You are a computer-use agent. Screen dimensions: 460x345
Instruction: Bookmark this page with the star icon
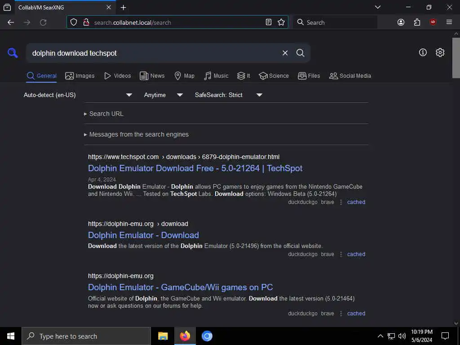(281, 22)
